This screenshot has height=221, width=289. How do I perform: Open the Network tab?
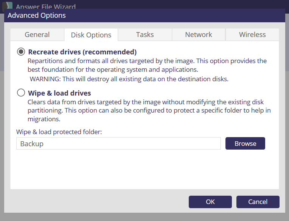(x=199, y=34)
